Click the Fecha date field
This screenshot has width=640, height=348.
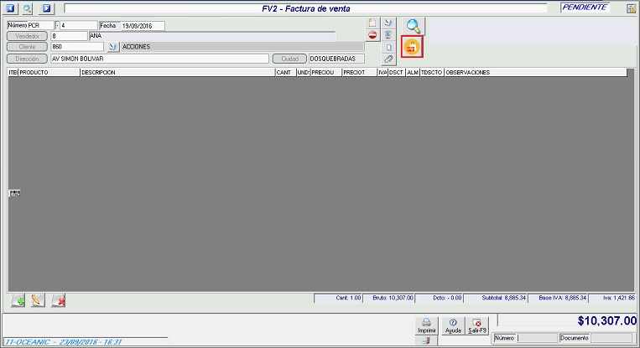pos(141,26)
